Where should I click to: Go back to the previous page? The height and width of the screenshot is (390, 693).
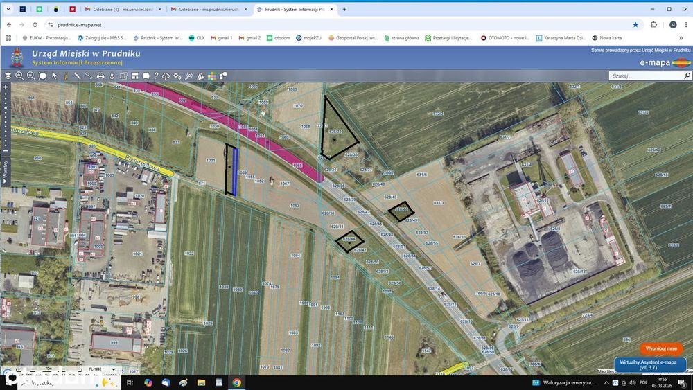pyautogui.click(x=9, y=25)
